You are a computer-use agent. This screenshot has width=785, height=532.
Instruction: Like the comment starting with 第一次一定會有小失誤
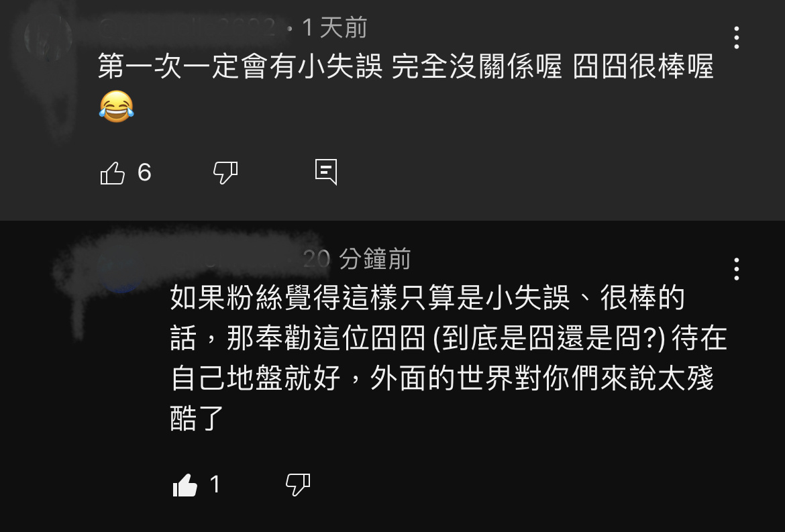coord(113,173)
